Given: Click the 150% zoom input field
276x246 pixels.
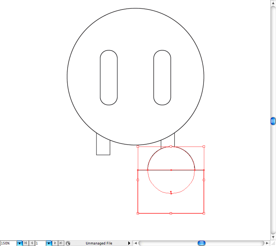Looking at the screenshot, I should click(x=8, y=243).
